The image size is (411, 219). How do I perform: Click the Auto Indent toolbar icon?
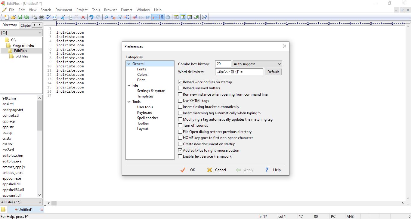(x=155, y=17)
